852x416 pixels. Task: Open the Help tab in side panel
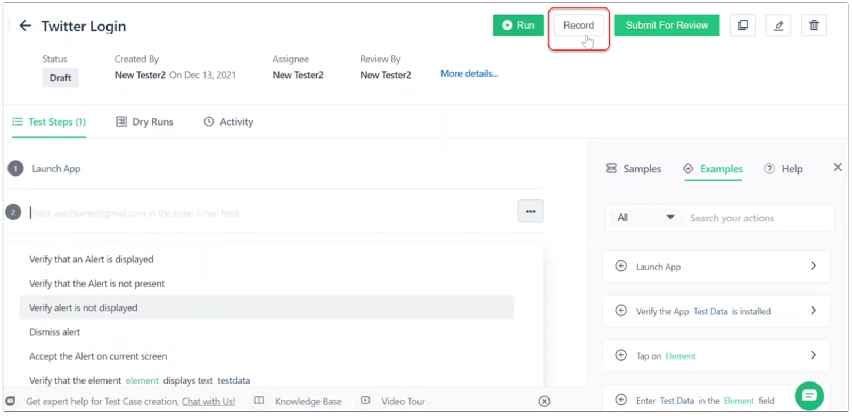783,169
